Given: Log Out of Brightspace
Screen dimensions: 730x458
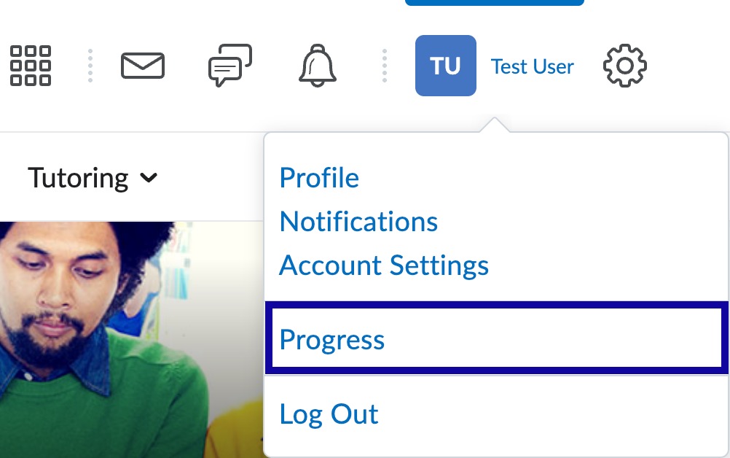Looking at the screenshot, I should [329, 414].
